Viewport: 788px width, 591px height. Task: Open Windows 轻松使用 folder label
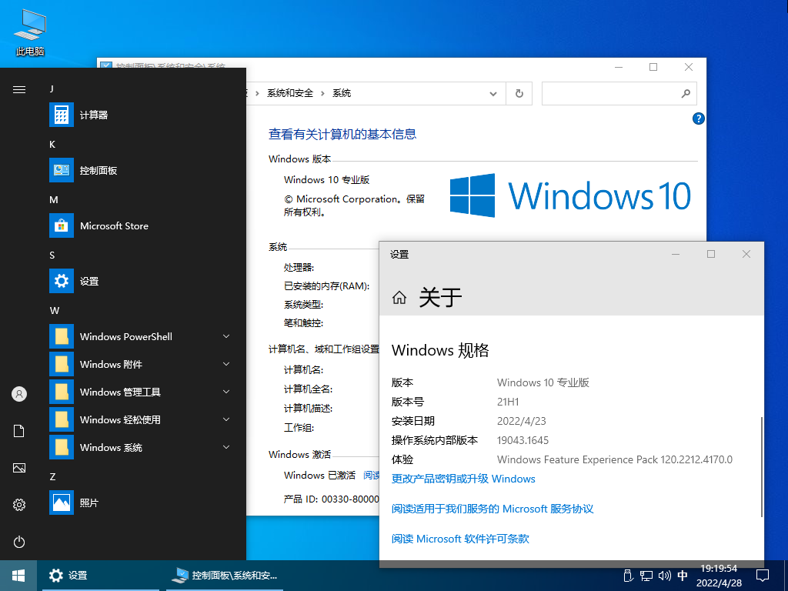[x=120, y=419]
